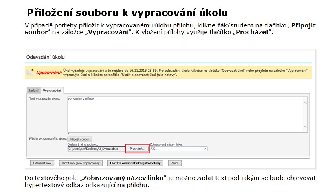Click the Zobrazovaný název linku input containing AJ01
Viewport: 334px width, 193px height.
pos(176,149)
